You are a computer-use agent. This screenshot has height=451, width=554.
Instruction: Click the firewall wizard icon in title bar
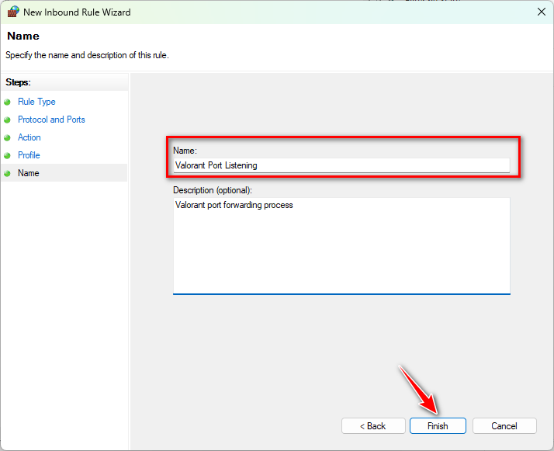(x=13, y=12)
